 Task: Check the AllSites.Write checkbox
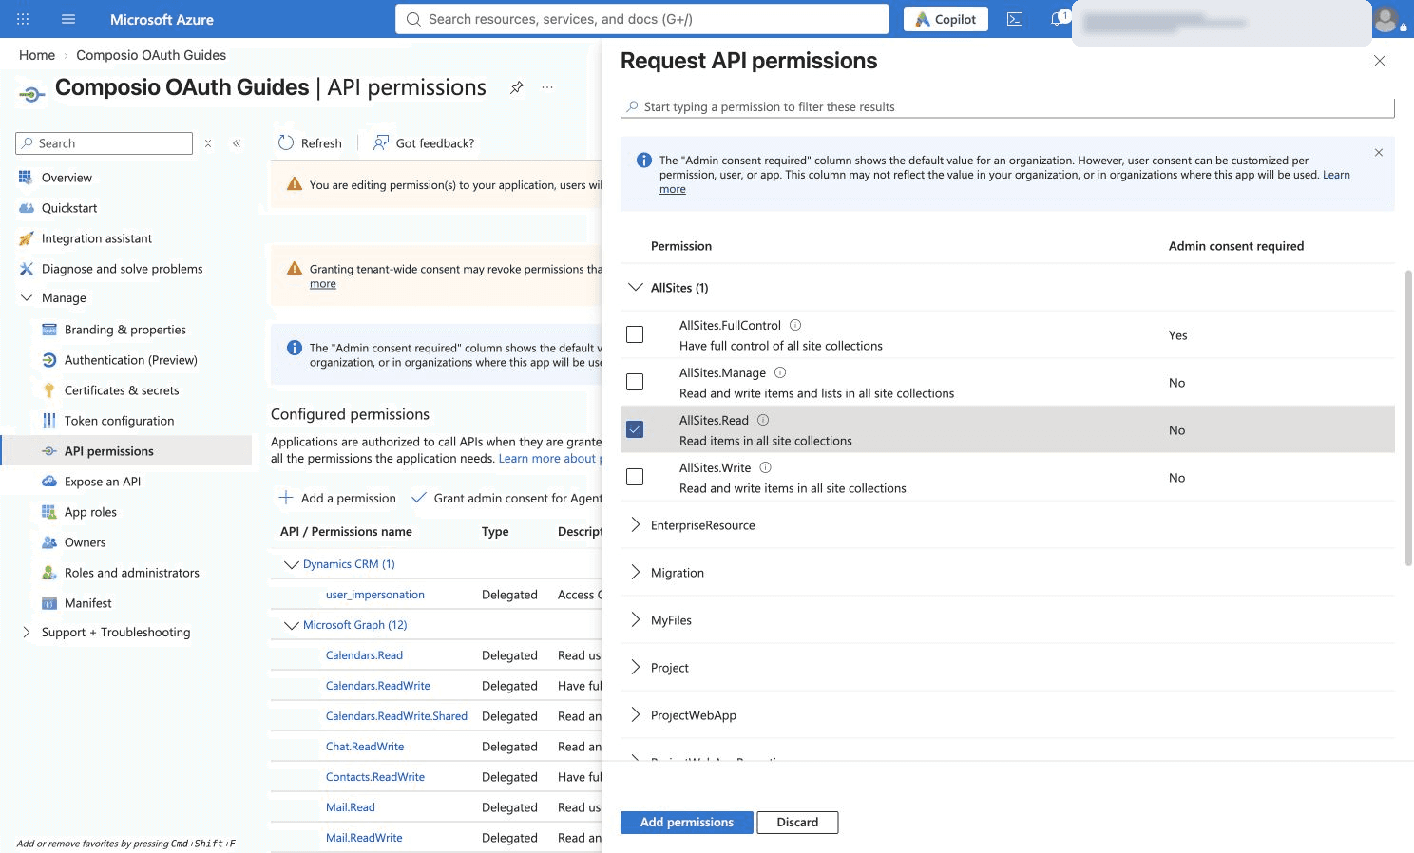click(635, 477)
